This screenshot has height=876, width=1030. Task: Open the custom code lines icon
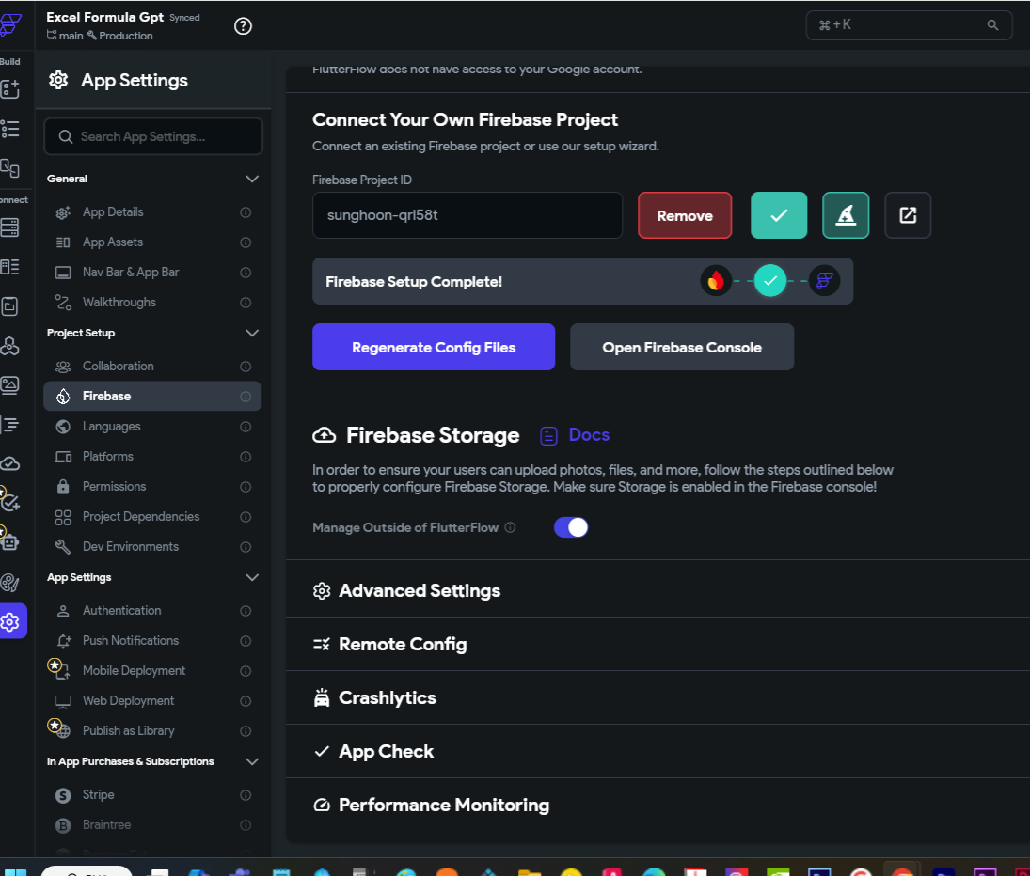(9, 425)
